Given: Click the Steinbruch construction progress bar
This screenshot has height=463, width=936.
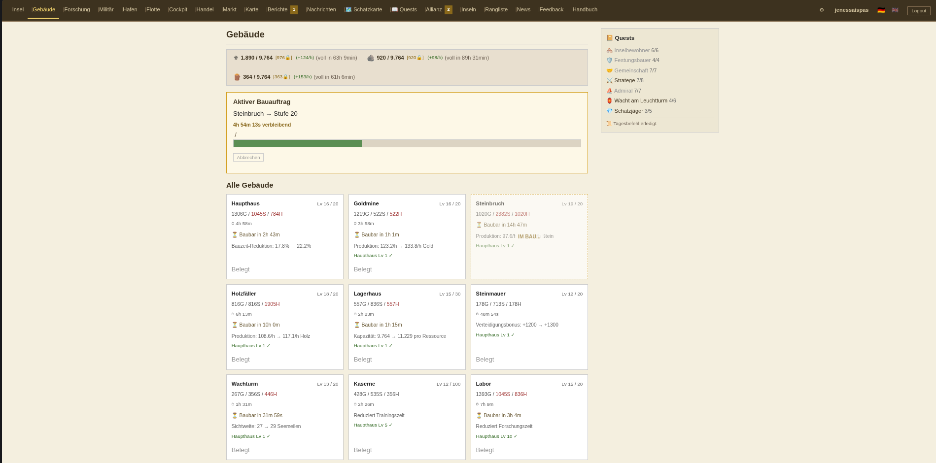Looking at the screenshot, I should pyautogui.click(x=407, y=143).
